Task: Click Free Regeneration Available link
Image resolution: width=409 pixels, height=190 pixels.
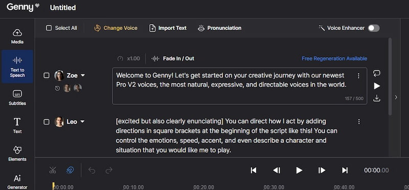Action: coord(334,58)
